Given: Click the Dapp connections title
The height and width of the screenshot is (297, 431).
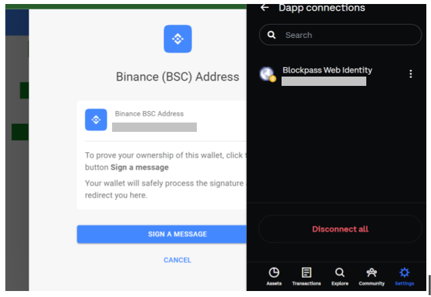Looking at the screenshot, I should pos(322,8).
